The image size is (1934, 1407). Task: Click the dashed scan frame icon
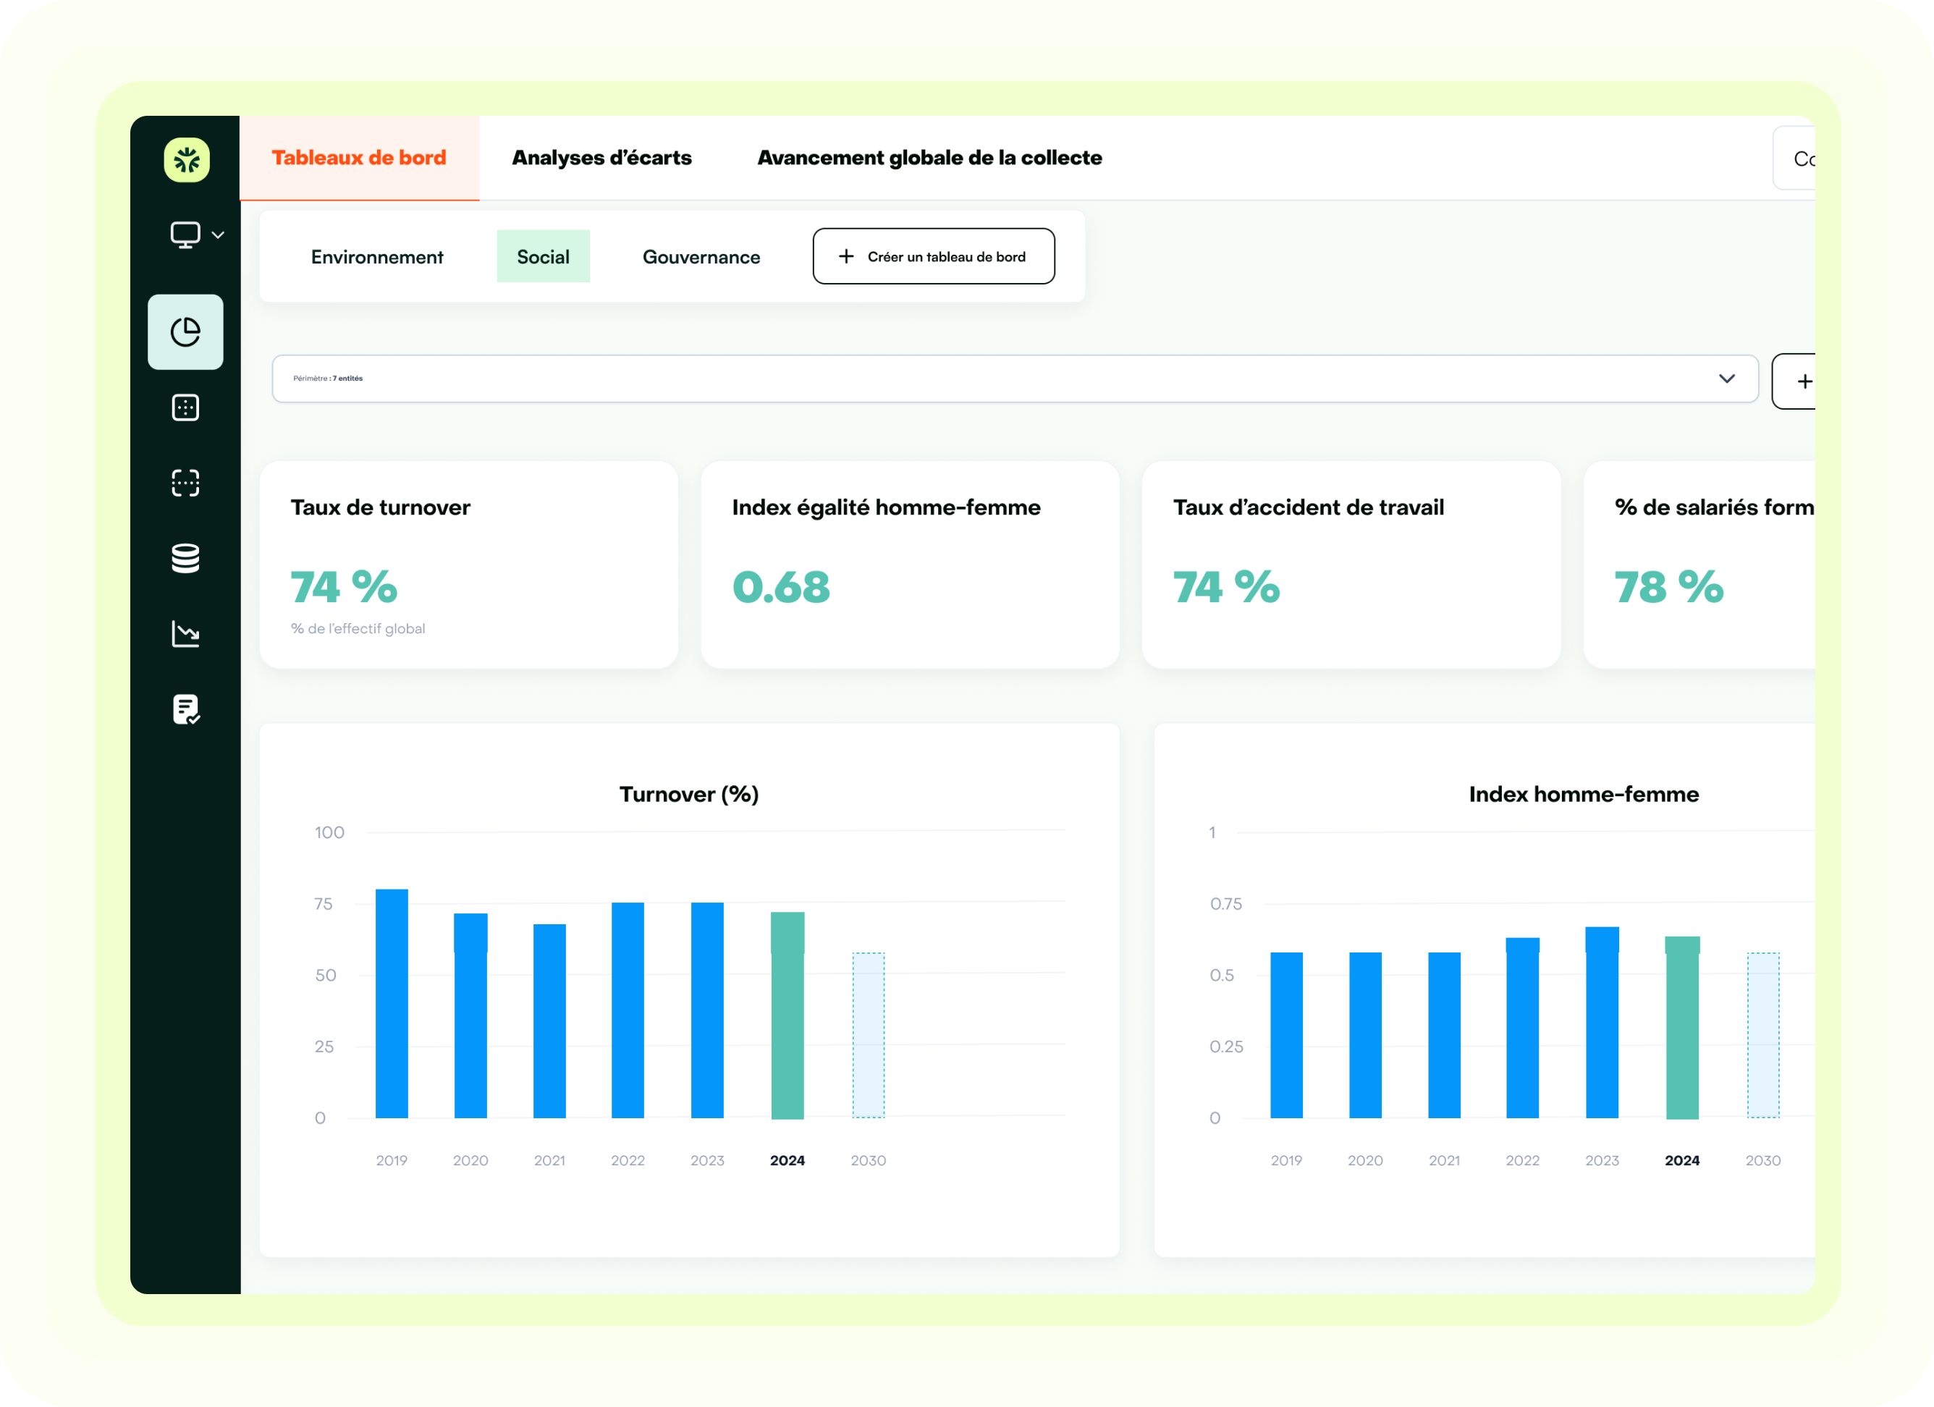click(185, 483)
